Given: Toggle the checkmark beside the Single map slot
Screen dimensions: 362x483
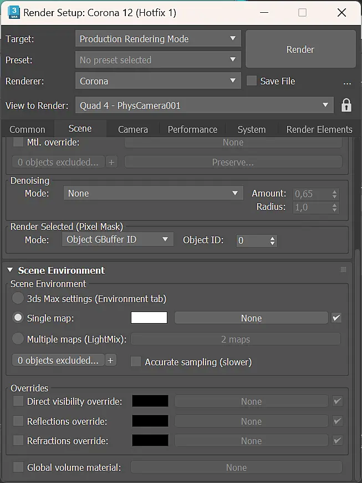Looking at the screenshot, I should click(336, 318).
